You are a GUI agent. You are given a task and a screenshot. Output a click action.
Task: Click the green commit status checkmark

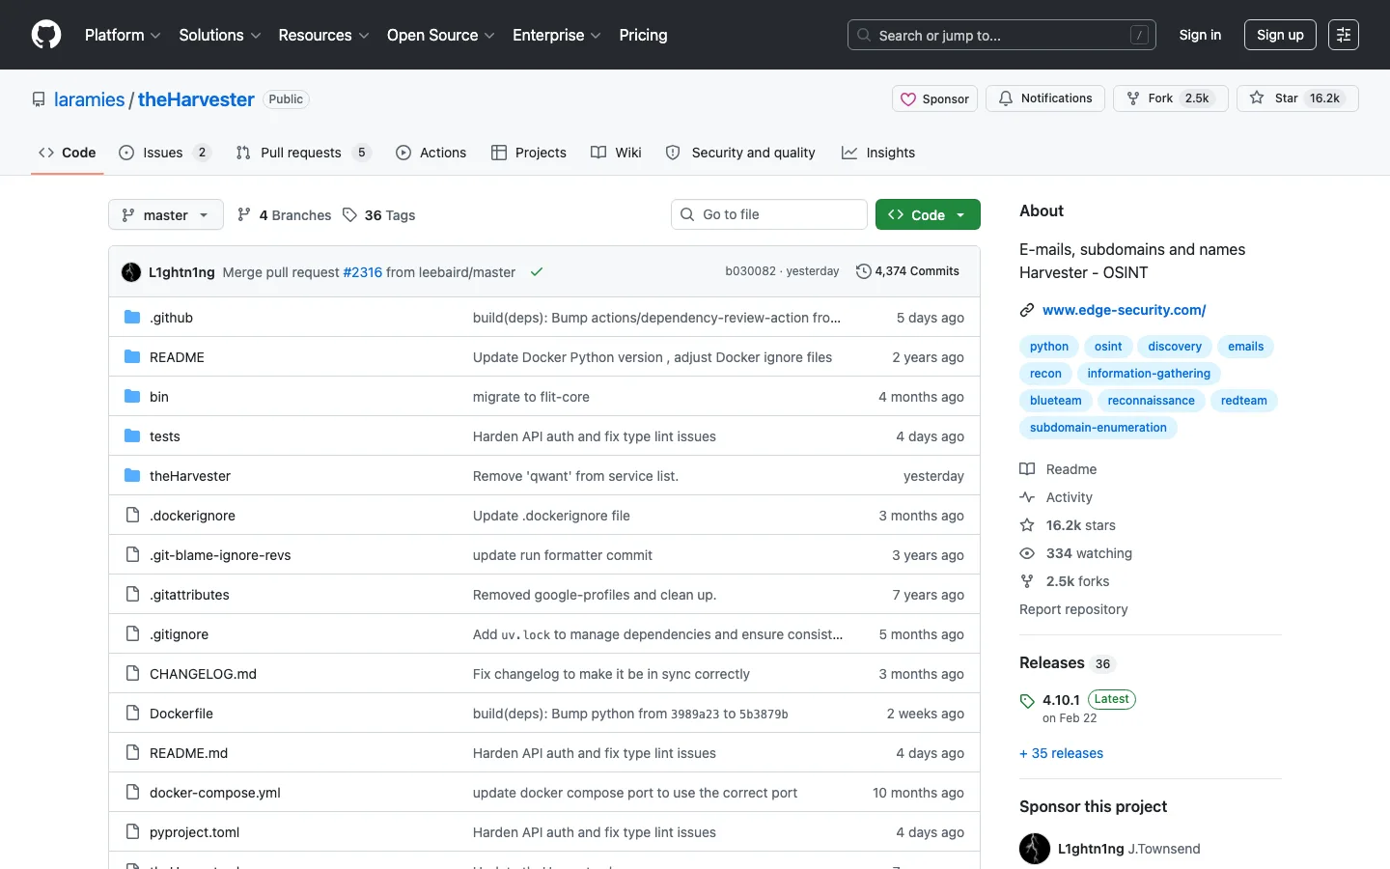coord(537,272)
